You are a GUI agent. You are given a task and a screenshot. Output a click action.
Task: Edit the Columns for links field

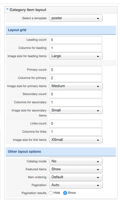point(76,132)
